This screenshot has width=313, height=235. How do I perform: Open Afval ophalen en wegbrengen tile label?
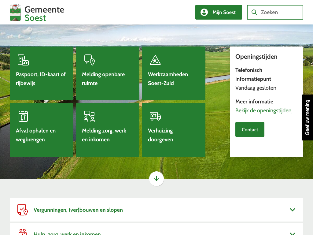tap(36, 135)
